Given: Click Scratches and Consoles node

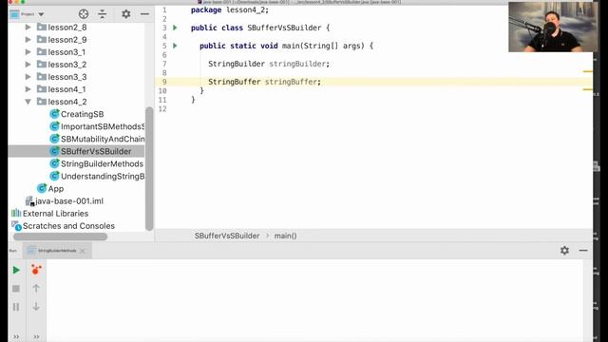Looking at the screenshot, I should tap(68, 226).
